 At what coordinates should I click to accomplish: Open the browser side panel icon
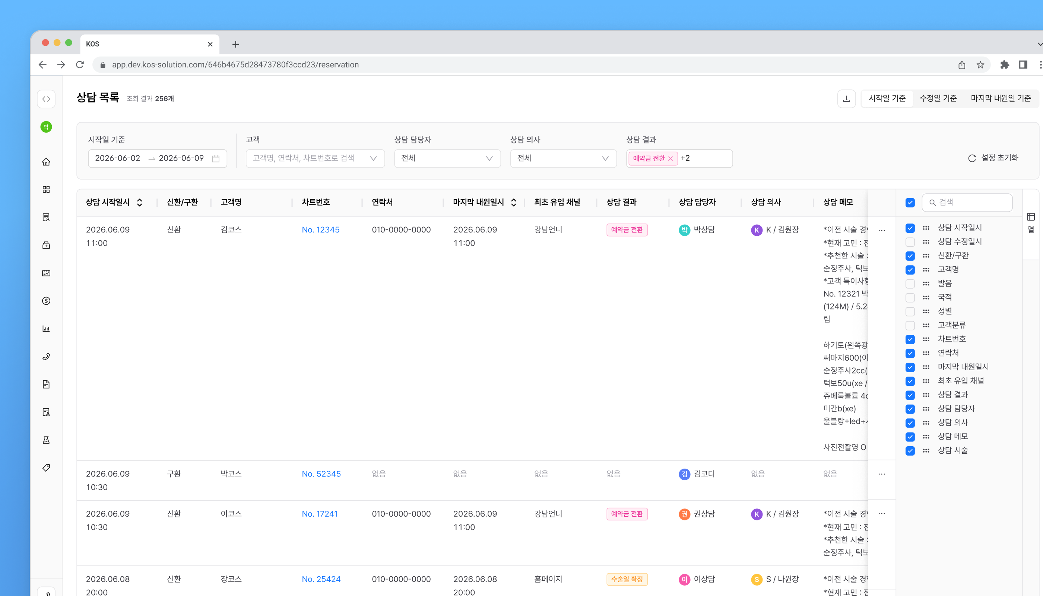point(1023,65)
